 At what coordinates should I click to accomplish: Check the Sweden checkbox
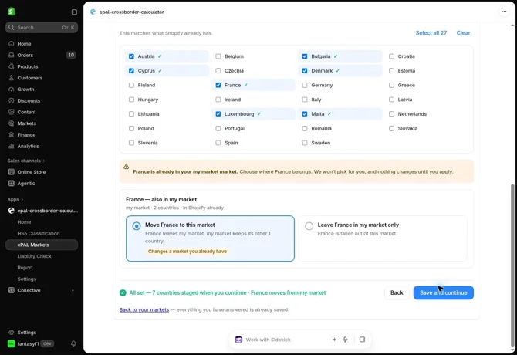tap(305, 143)
